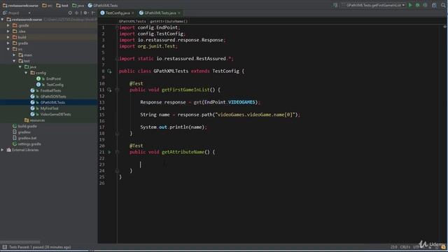Select gradlew file in tree
This screenshot has height=252, width=448.
[x=24, y=132]
